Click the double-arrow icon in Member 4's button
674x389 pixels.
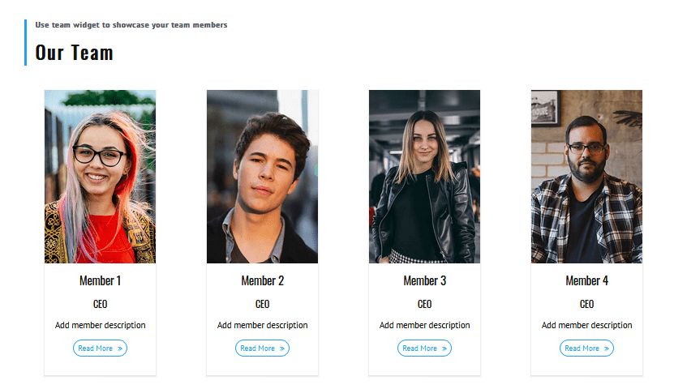[607, 348]
